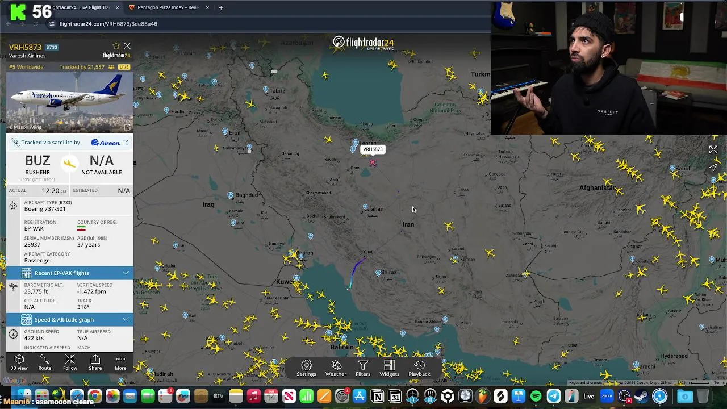Close the VRH5873 flight details panel

pyautogui.click(x=127, y=46)
